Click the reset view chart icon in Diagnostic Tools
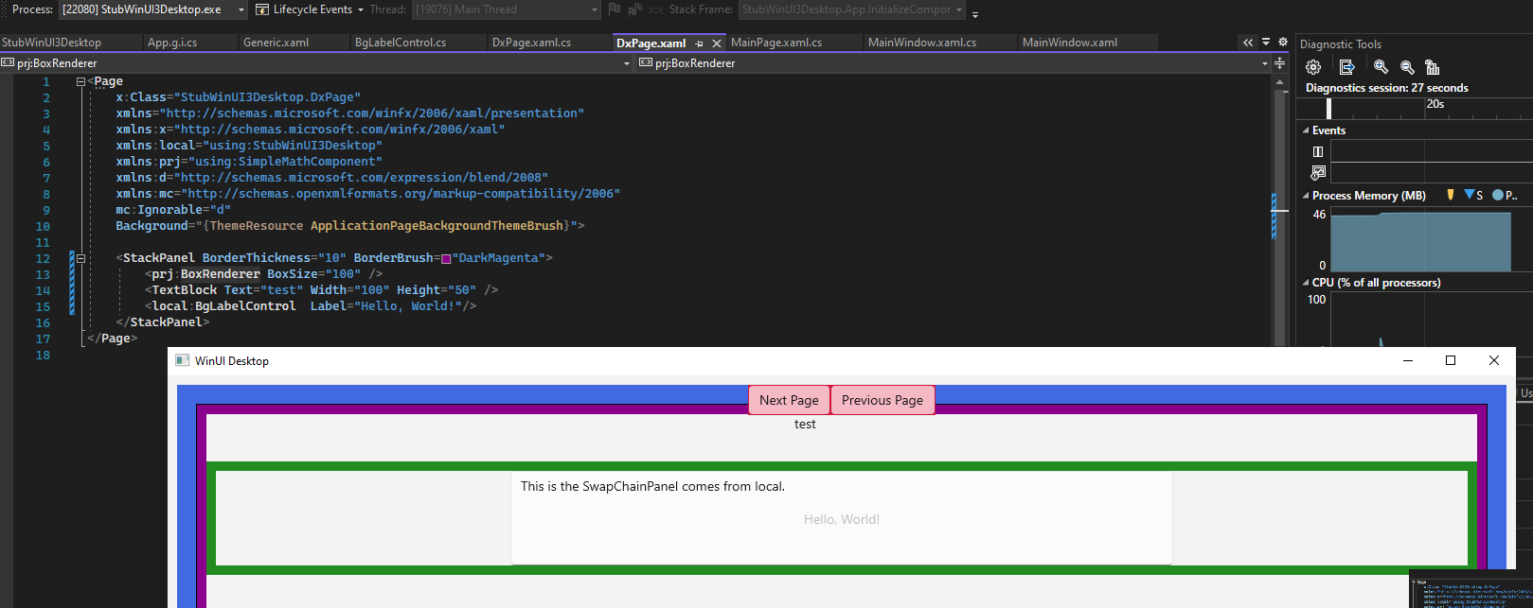 point(1432,67)
